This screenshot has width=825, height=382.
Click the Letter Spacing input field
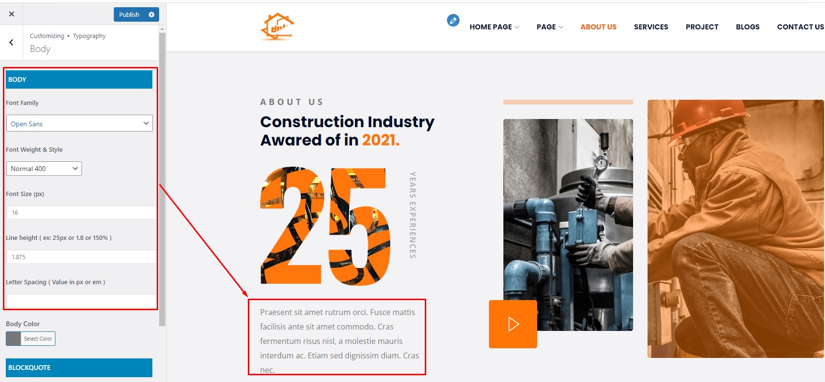pos(81,301)
